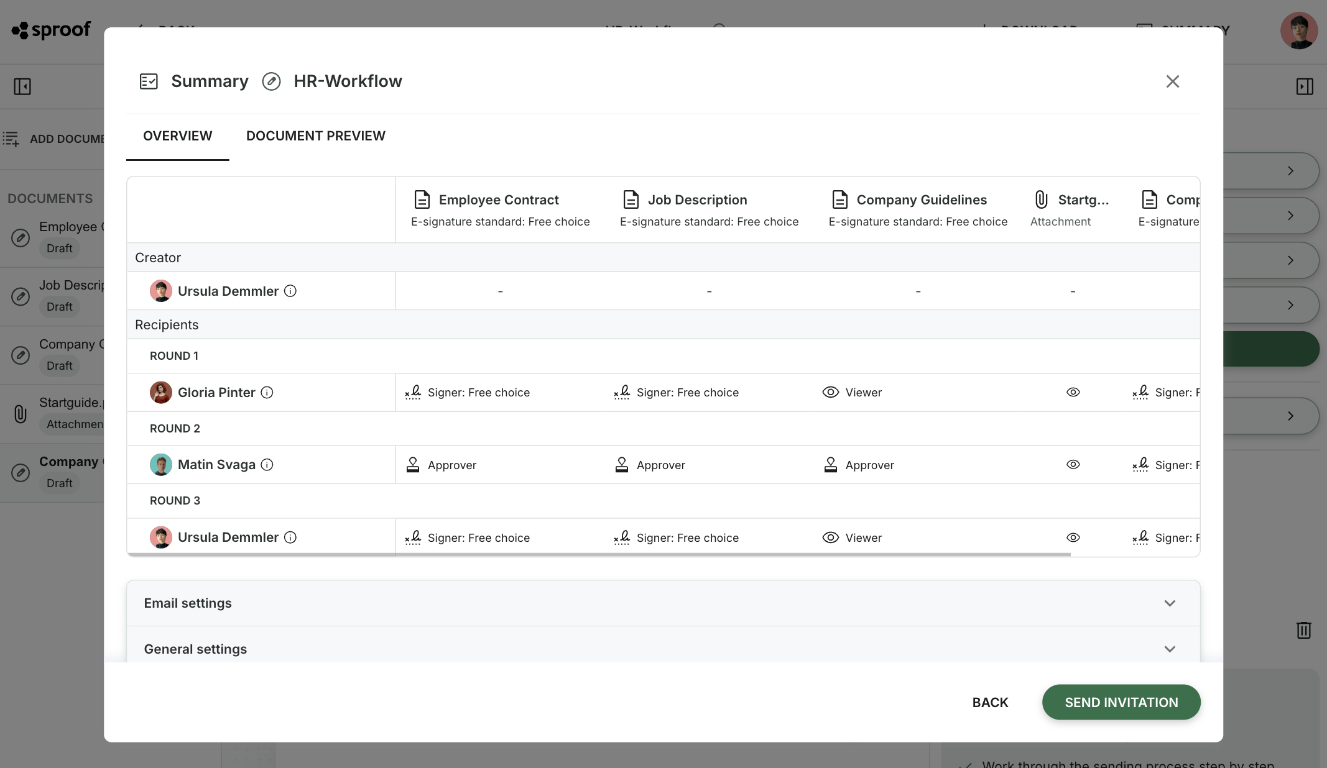Open the user profile avatar at top right

1299,30
